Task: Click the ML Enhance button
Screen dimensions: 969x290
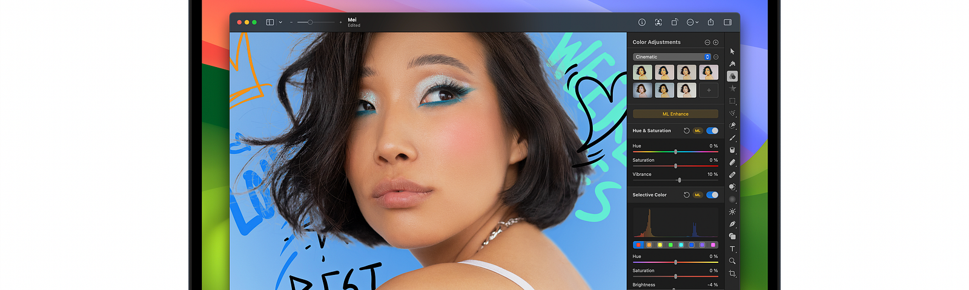Action: (x=675, y=114)
